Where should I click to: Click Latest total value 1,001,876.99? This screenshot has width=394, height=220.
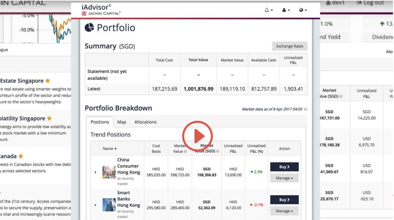pyautogui.click(x=198, y=89)
